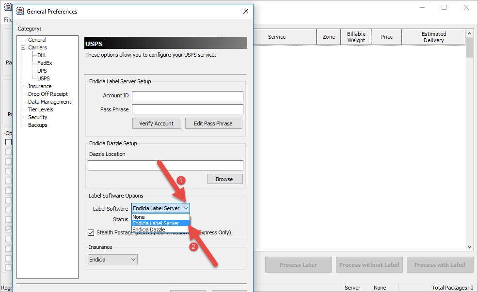The image size is (478, 292).
Task: Focus the Account ID field
Action: point(188,96)
